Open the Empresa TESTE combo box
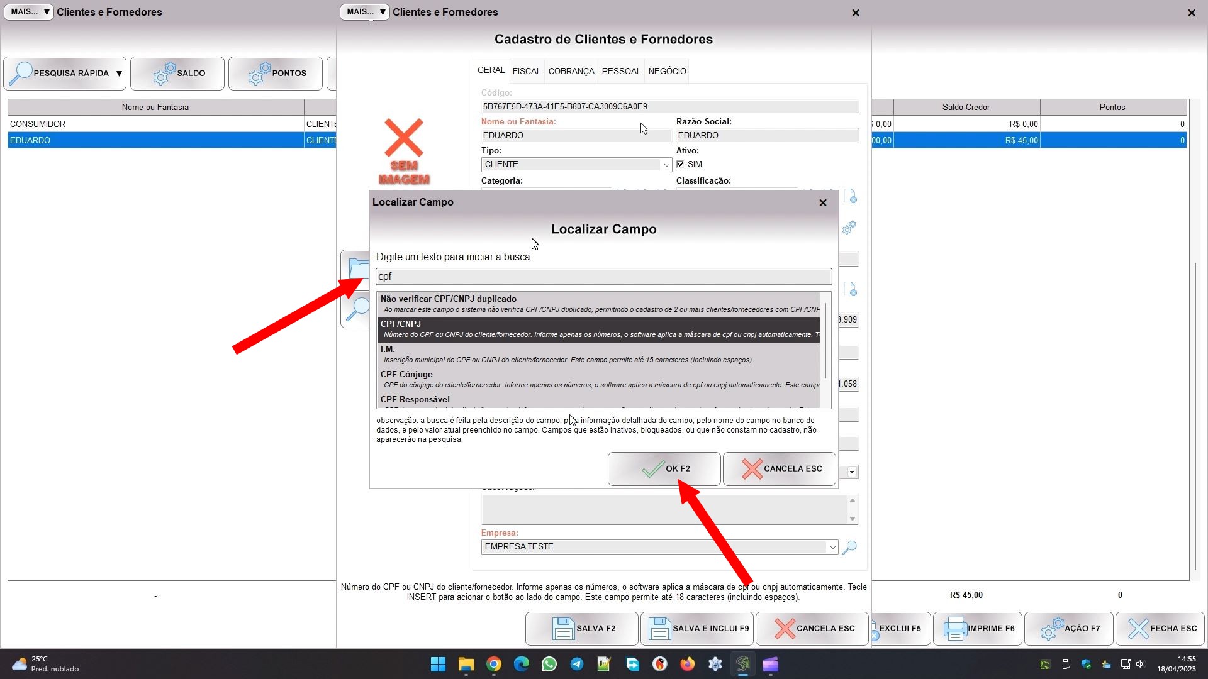1208x679 pixels. pos(832,547)
